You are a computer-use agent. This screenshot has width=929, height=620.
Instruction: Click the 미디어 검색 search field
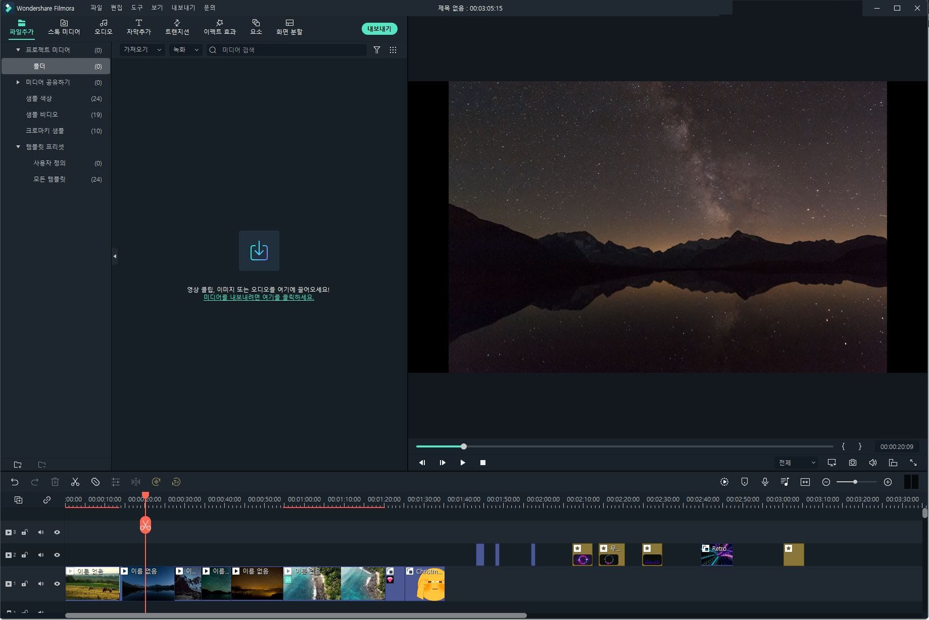286,50
